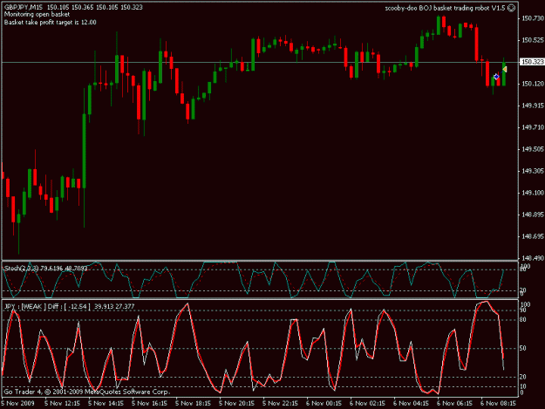Select the horizontal bid price line
Viewport: 545px width, 409px height.
point(260,63)
